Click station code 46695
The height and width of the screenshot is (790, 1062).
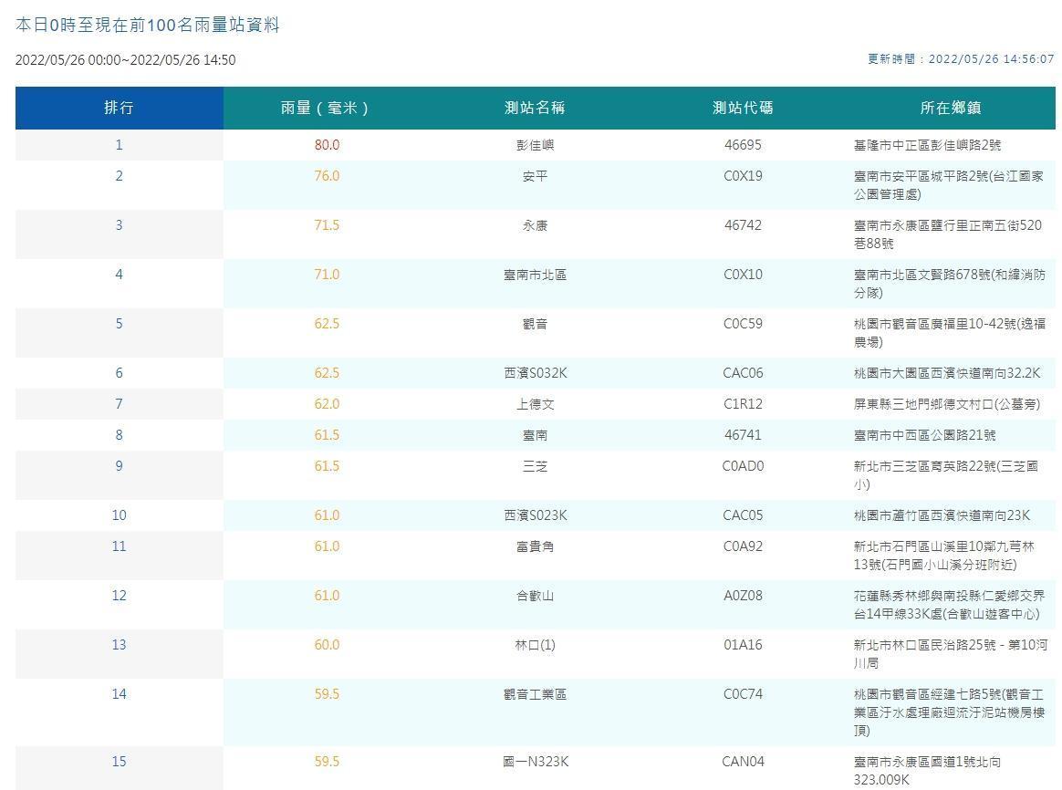743,145
